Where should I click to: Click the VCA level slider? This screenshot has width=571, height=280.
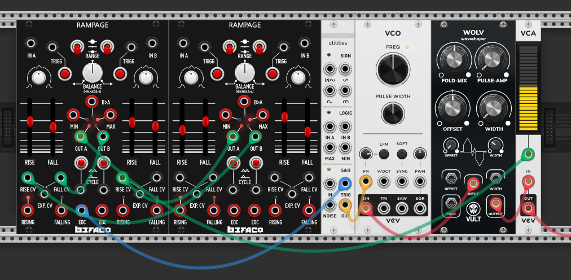click(x=528, y=88)
